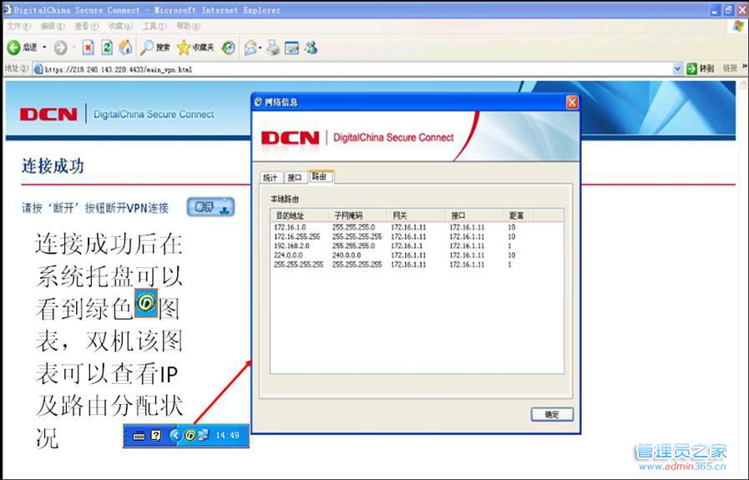Open the 收藏 (Favorites) menu
749x480 pixels.
tap(120, 26)
